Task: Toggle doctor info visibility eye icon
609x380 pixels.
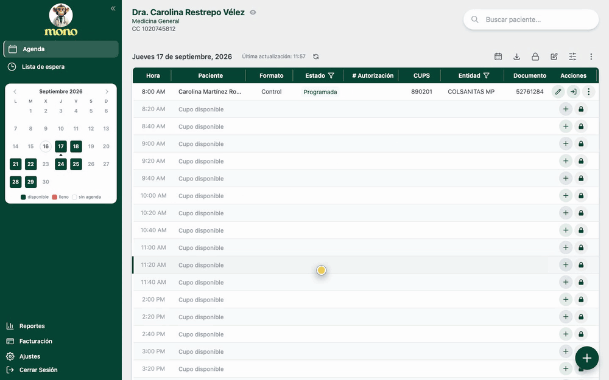Action: pyautogui.click(x=253, y=12)
